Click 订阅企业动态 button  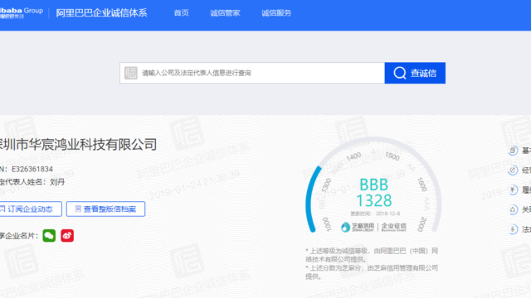point(31,209)
